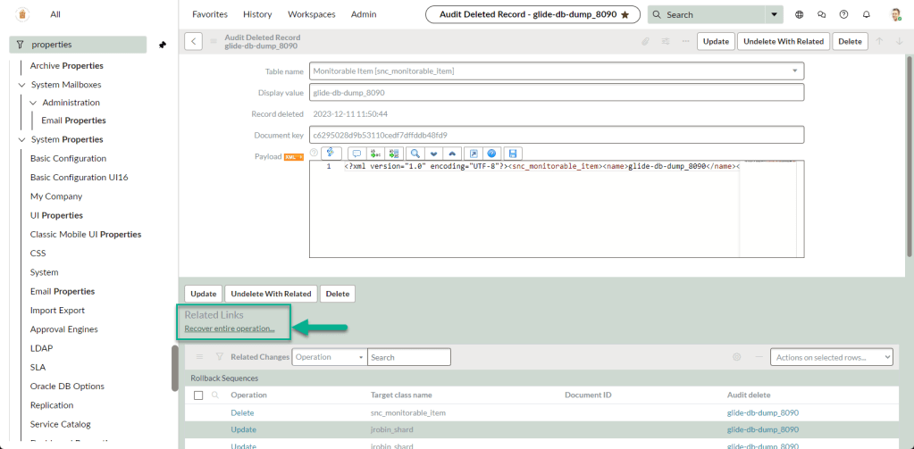The image size is (914, 449).
Task: Open Actions on selected rows dropdown
Action: tap(831, 357)
